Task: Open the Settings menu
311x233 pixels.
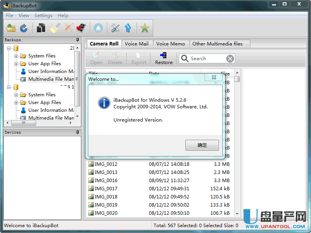Action: pos(43,16)
